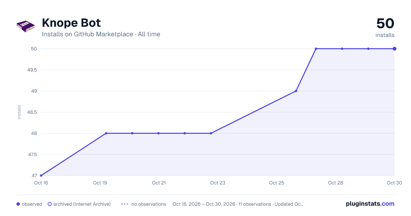Click the Oct 21 x-axis label
This screenshot has width=411, height=216.
(x=159, y=183)
